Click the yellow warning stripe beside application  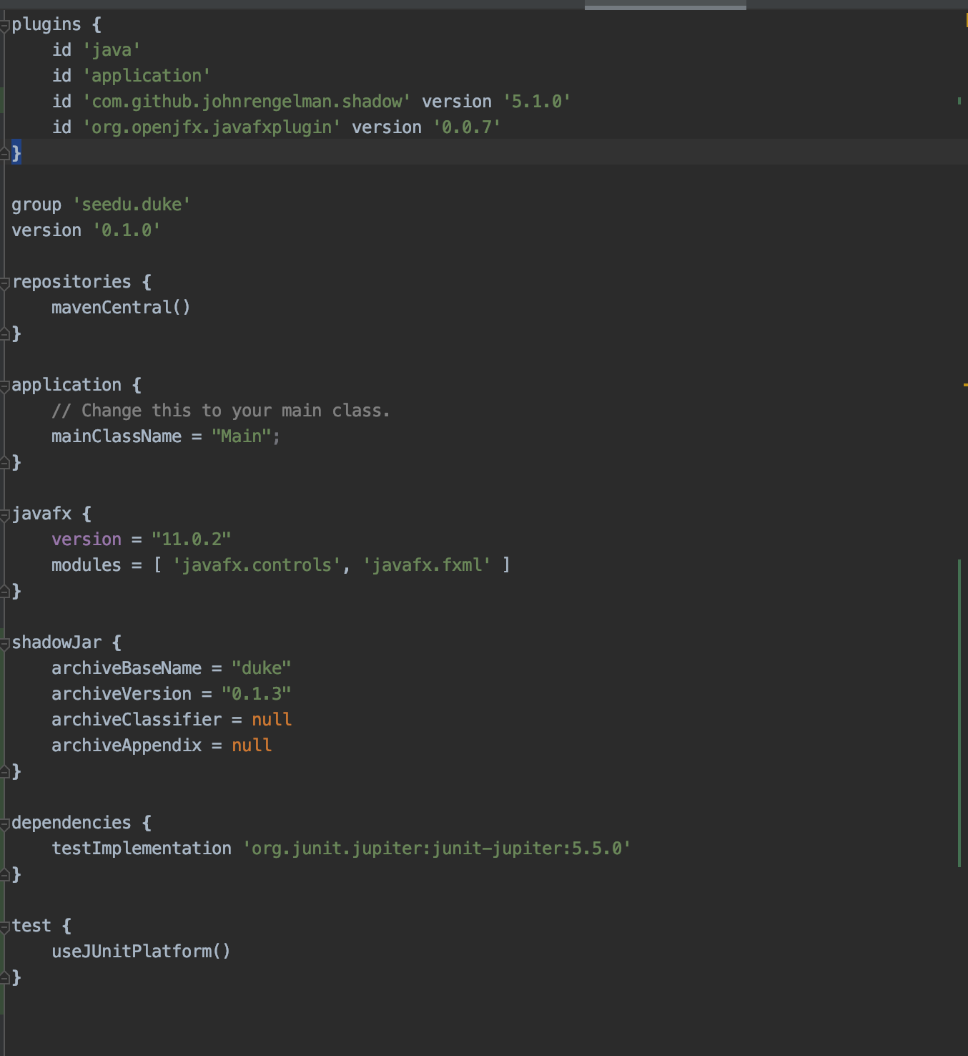pyautogui.click(x=965, y=385)
